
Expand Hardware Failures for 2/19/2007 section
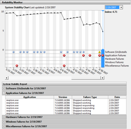[4, 117]
